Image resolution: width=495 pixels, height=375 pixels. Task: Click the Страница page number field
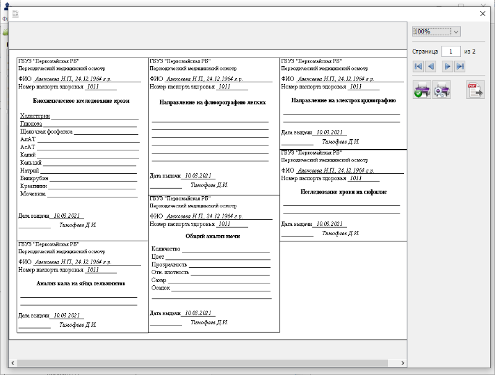pyautogui.click(x=450, y=51)
